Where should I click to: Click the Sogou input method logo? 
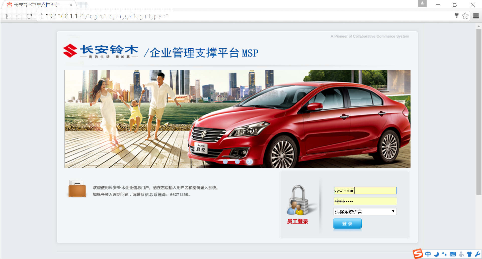pyautogui.click(x=418, y=253)
